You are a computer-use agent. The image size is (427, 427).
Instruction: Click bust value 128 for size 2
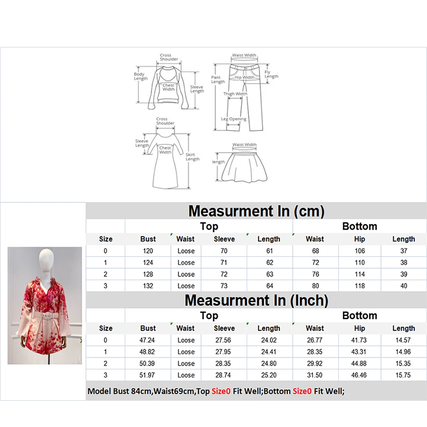click(148, 274)
